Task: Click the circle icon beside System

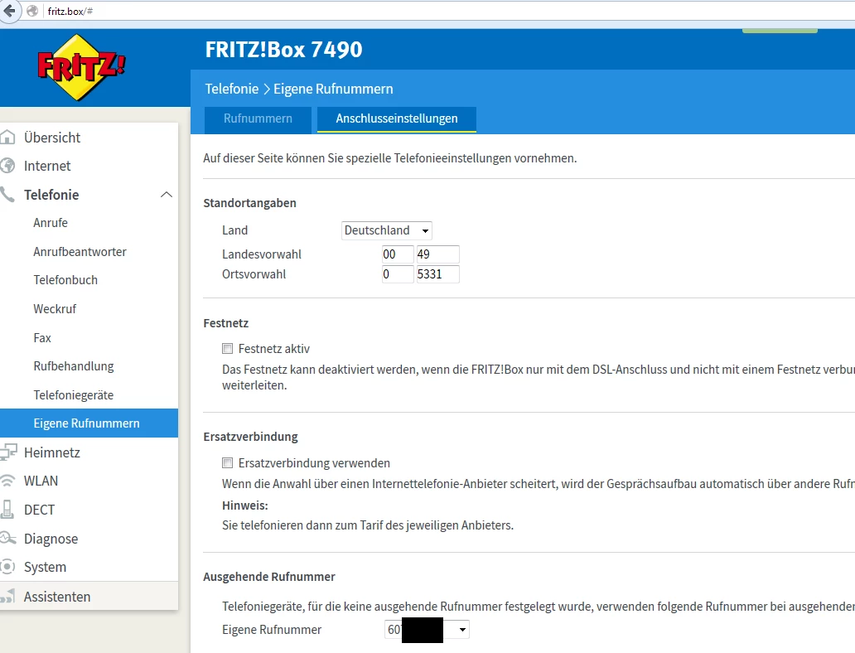Action: coord(7,567)
